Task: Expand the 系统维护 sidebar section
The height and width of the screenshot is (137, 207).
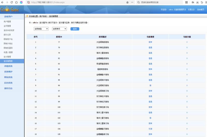Action: click(8, 72)
